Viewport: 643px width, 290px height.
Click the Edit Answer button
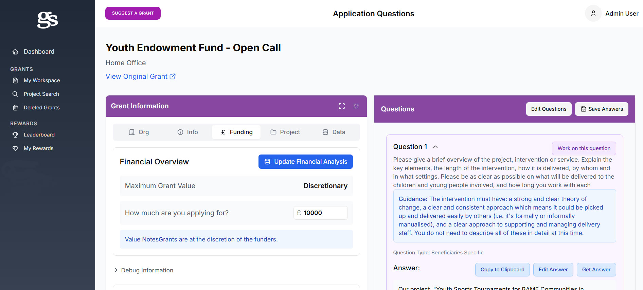click(x=553, y=270)
